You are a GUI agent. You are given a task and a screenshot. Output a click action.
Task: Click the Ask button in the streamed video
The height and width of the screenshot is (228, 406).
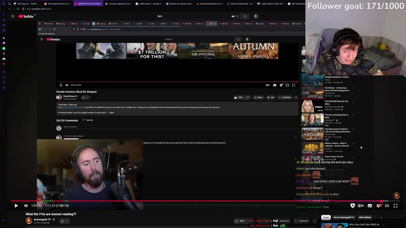tap(271, 98)
